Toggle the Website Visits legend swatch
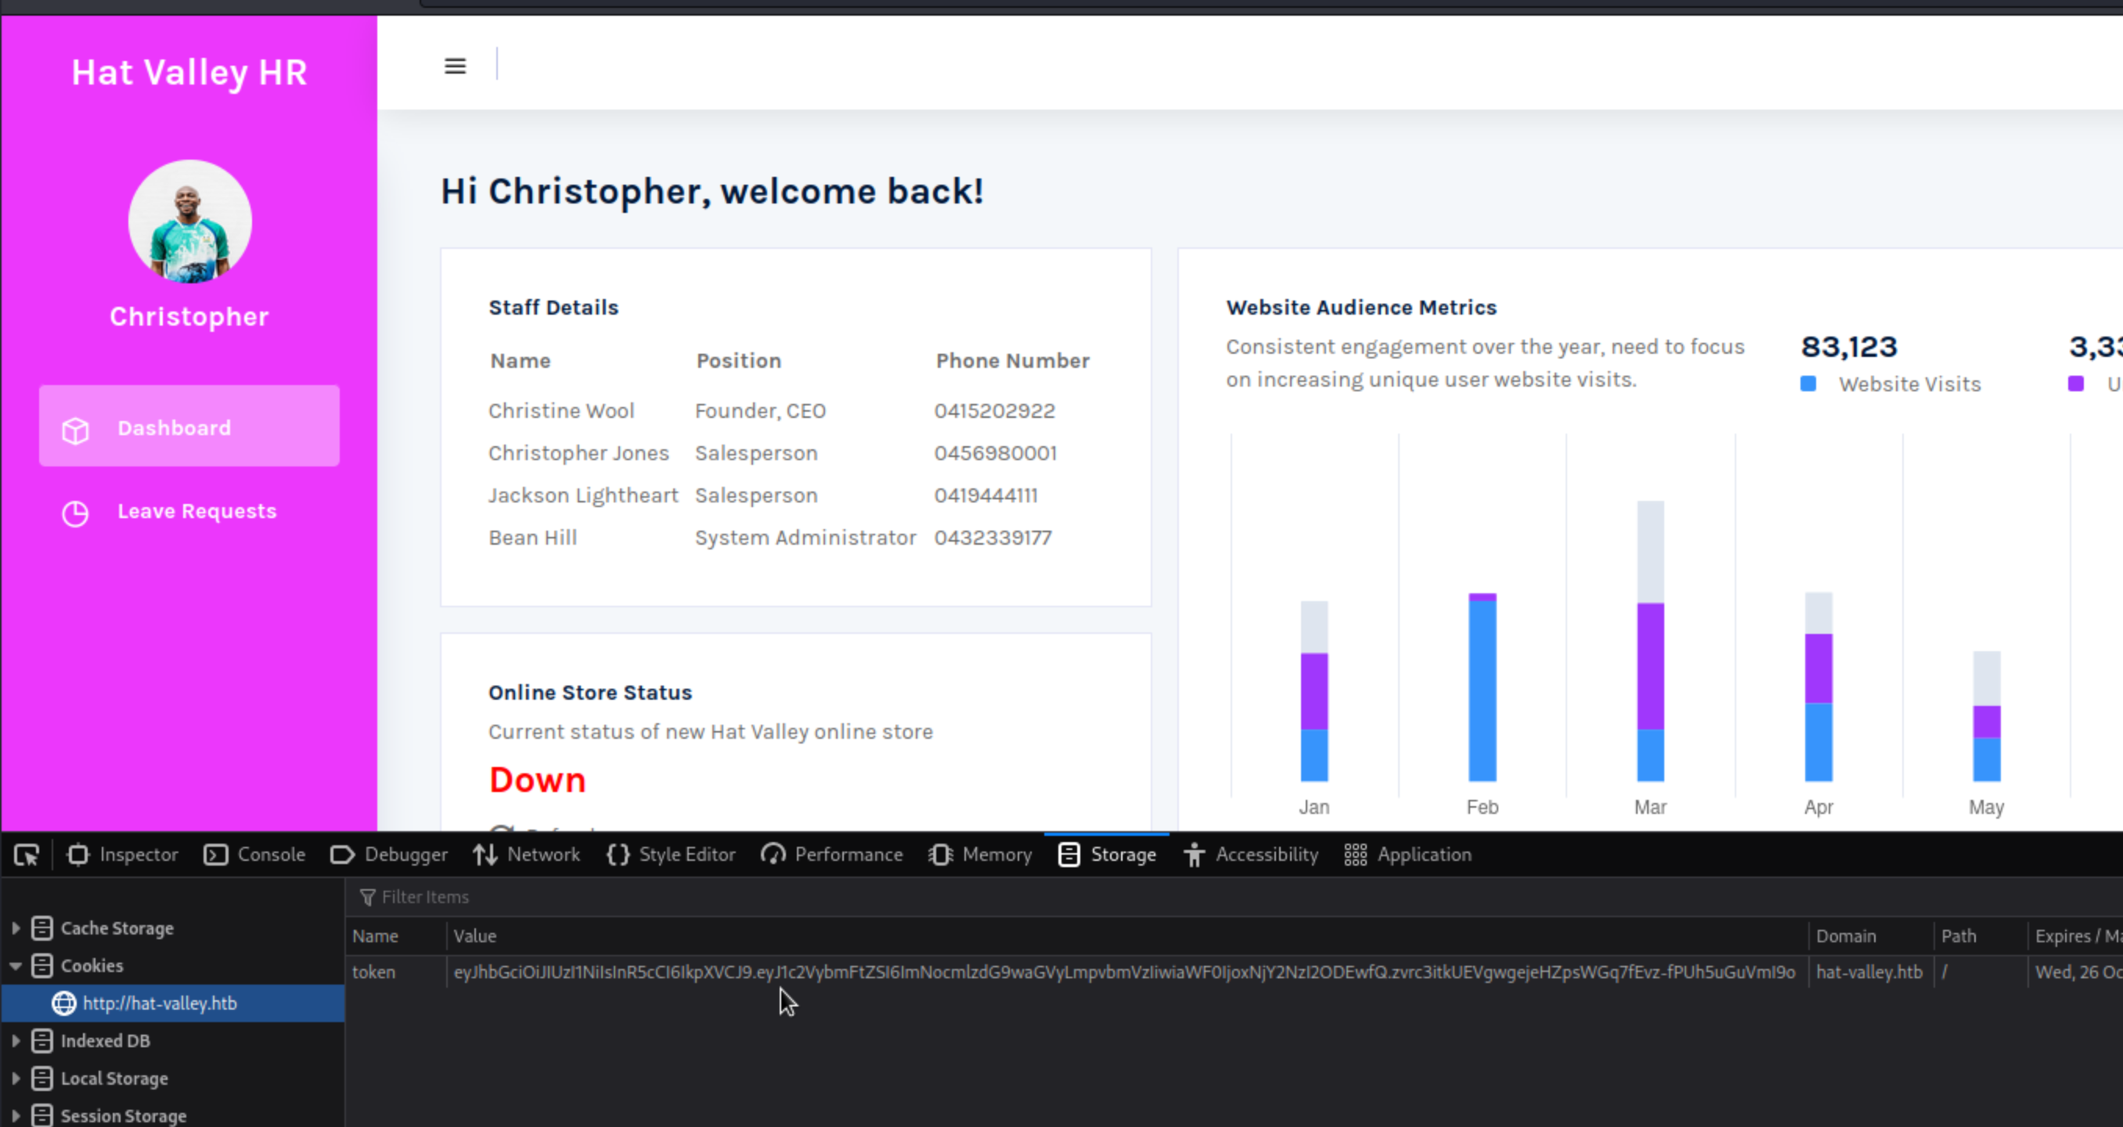The height and width of the screenshot is (1127, 2123). pyautogui.click(x=1808, y=384)
